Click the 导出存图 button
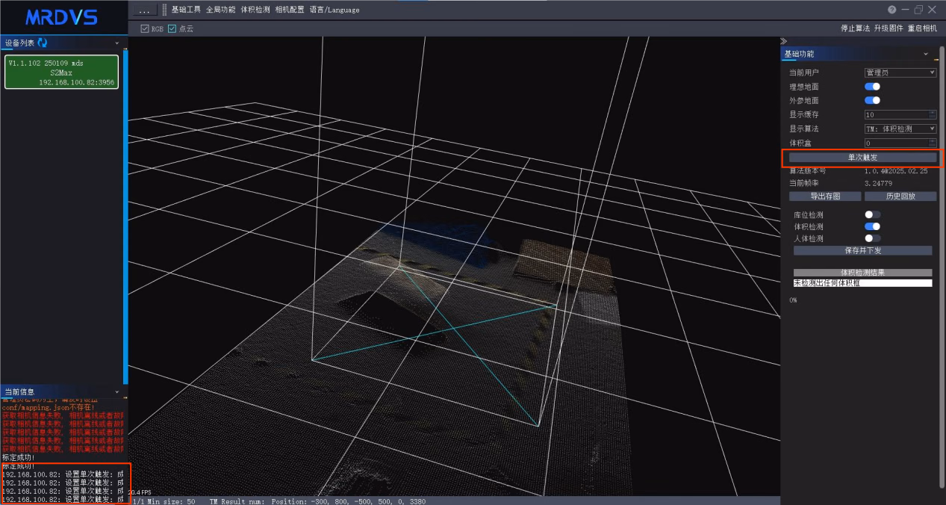Viewport: 946px width, 505px height. (825, 196)
